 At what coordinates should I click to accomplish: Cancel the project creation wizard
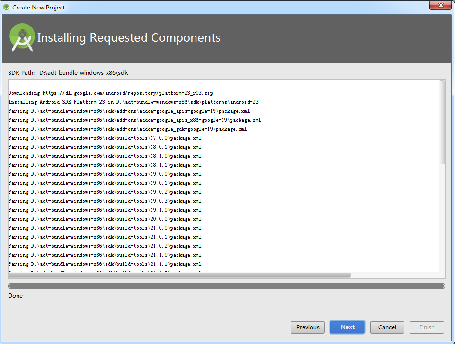pyautogui.click(x=387, y=327)
